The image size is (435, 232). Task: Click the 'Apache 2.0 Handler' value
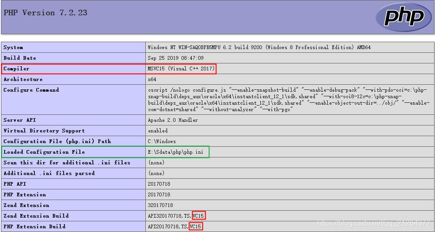pyautogui.click(x=173, y=120)
